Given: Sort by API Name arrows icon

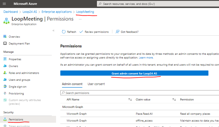Looking at the screenshot, I should pos(130,100).
